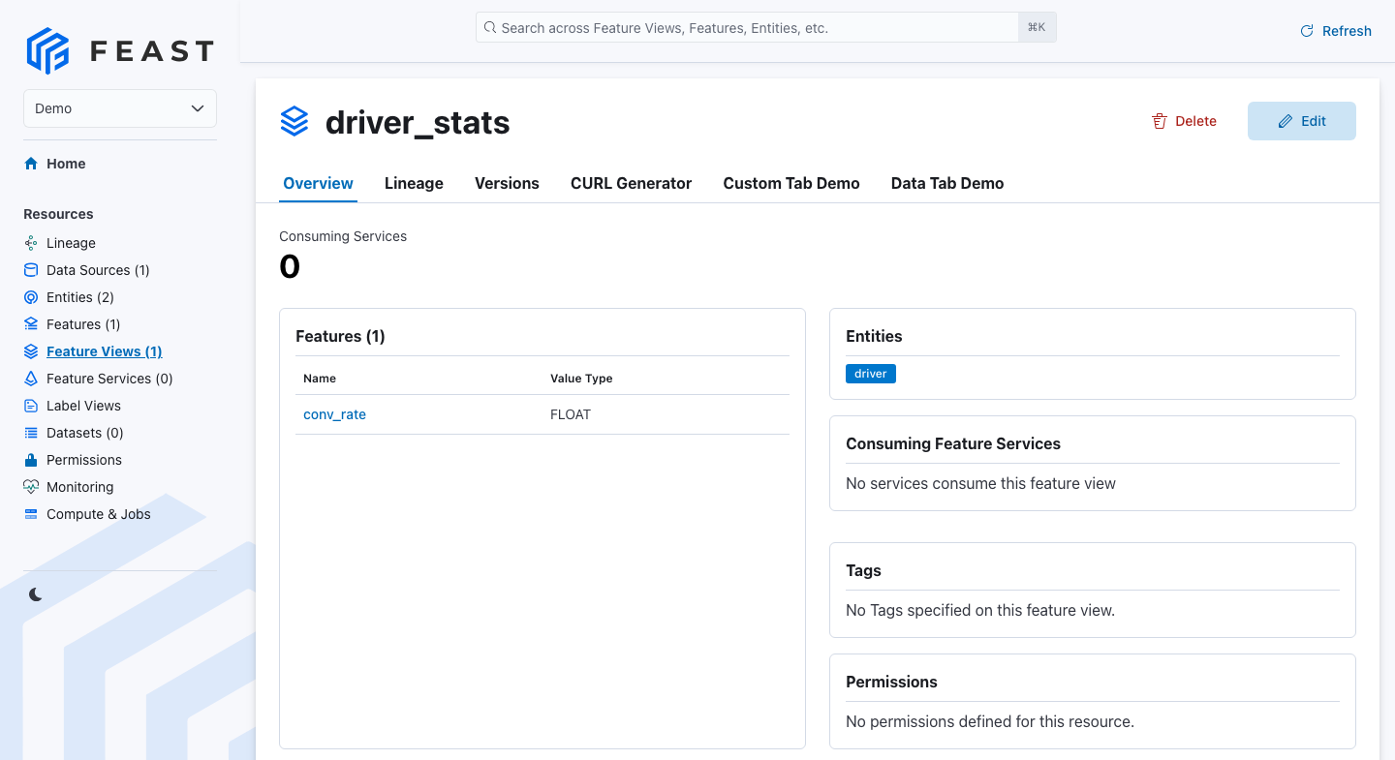The height and width of the screenshot is (760, 1395).
Task: Click the Lineage sidebar icon
Action: [31, 243]
